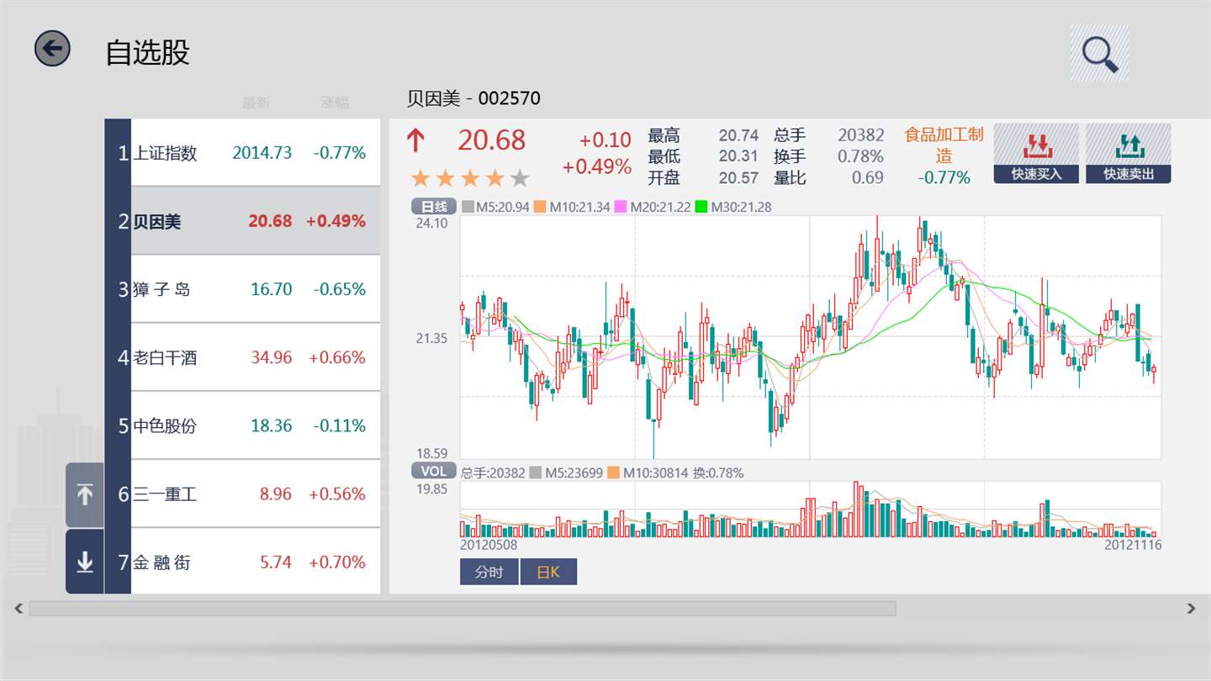Click the green M30 legend swatch
The width and height of the screenshot is (1211, 681).
[703, 207]
